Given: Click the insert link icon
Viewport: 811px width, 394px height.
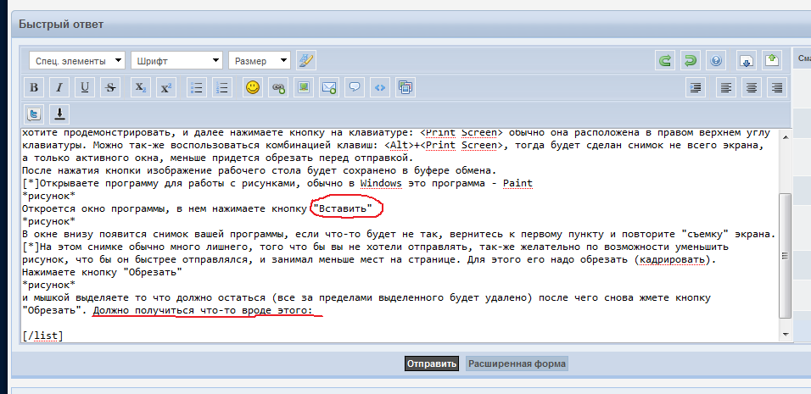Looking at the screenshot, I should tap(277, 87).
